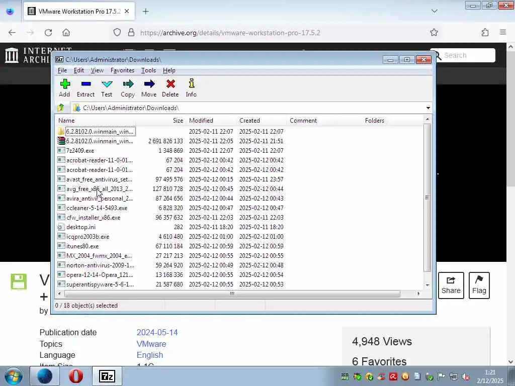Go back in the Firefox browser
The height and width of the screenshot is (386, 515).
click(x=12, y=33)
